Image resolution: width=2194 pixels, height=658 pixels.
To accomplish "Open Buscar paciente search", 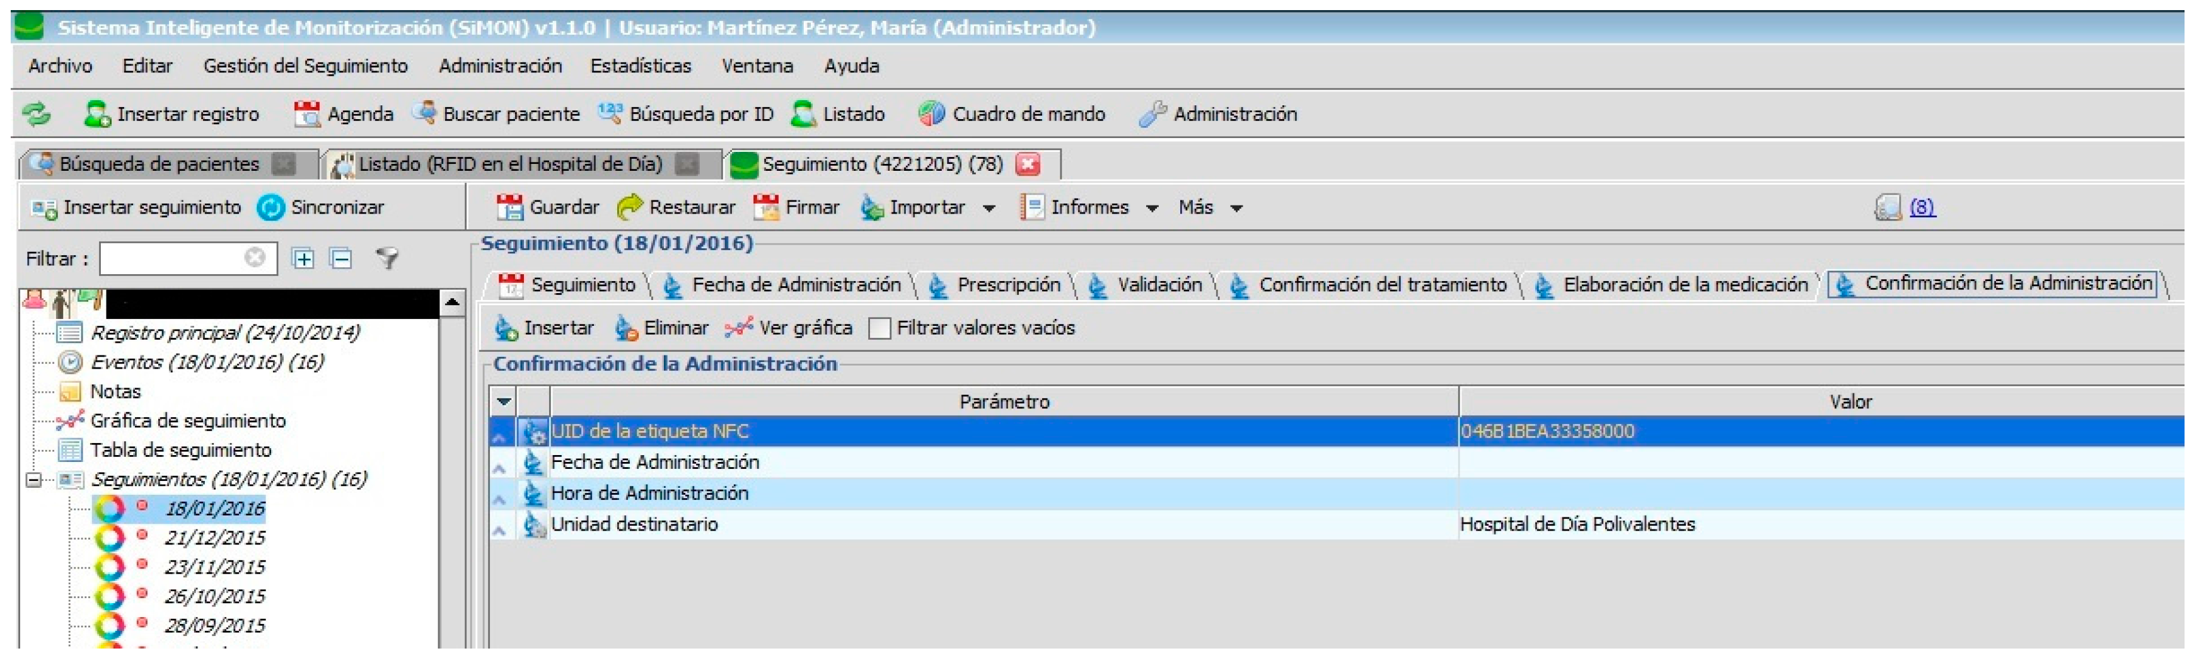I will (496, 114).
